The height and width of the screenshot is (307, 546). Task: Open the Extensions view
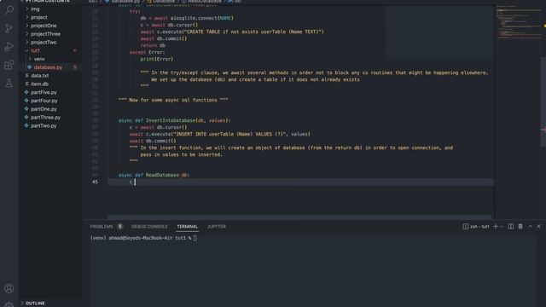[9, 65]
